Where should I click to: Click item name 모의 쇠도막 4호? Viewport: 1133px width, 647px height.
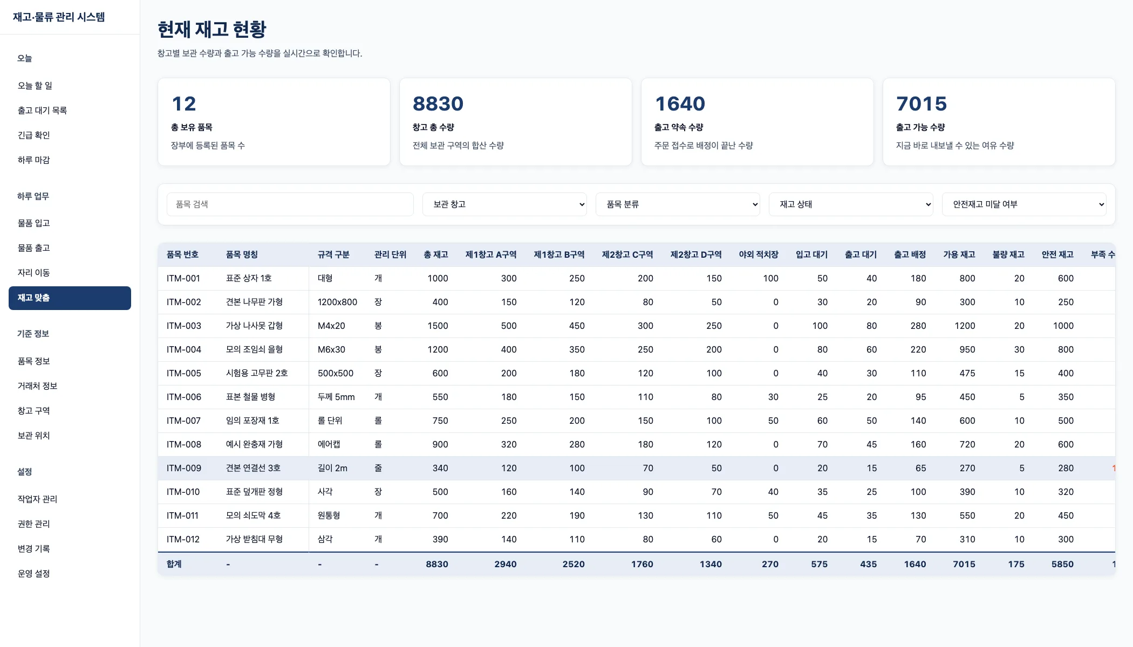(x=253, y=515)
